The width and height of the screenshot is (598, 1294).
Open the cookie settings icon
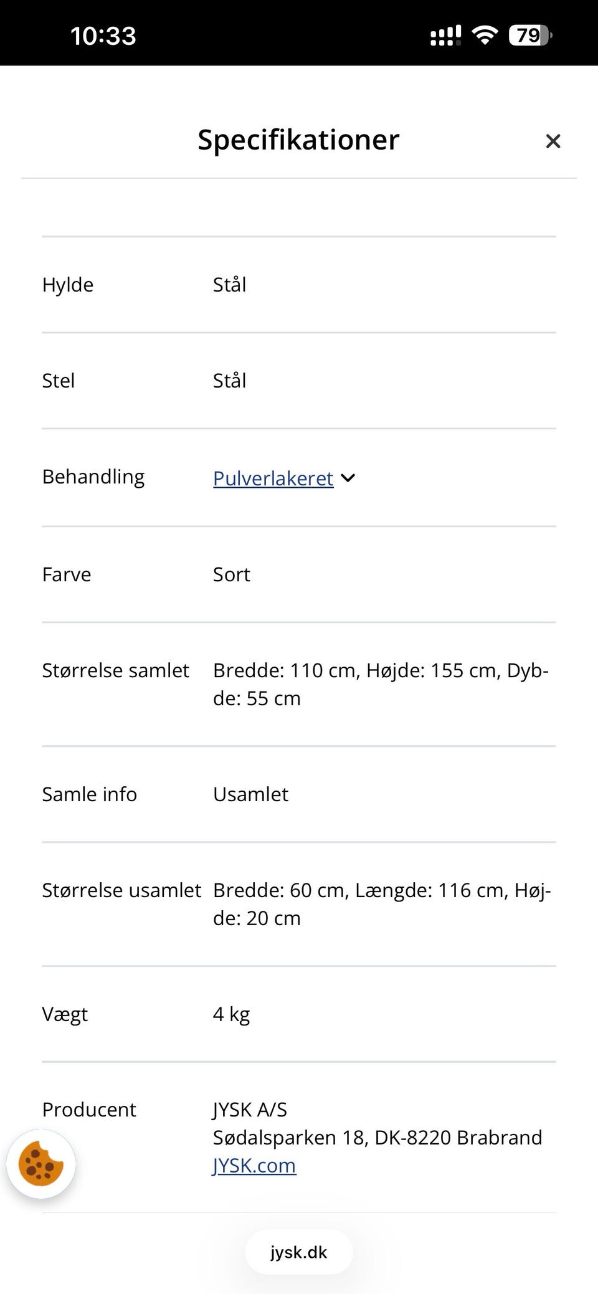[x=41, y=1163]
